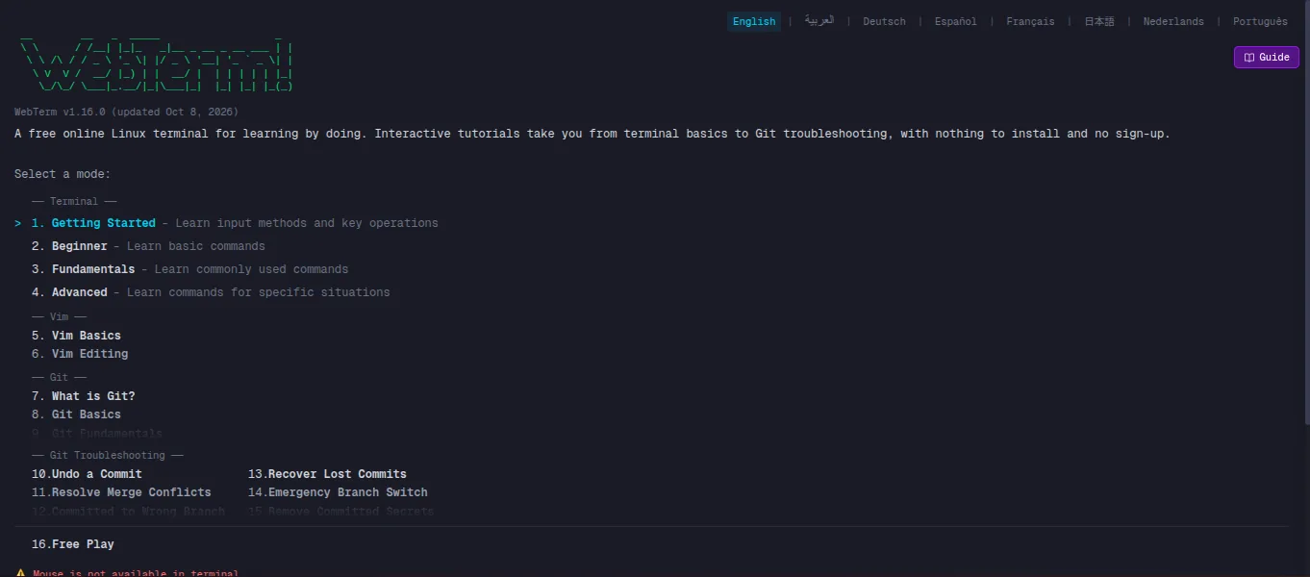Click 'Learn input methods and key operations' description
1310x577 pixels.
pos(307,223)
